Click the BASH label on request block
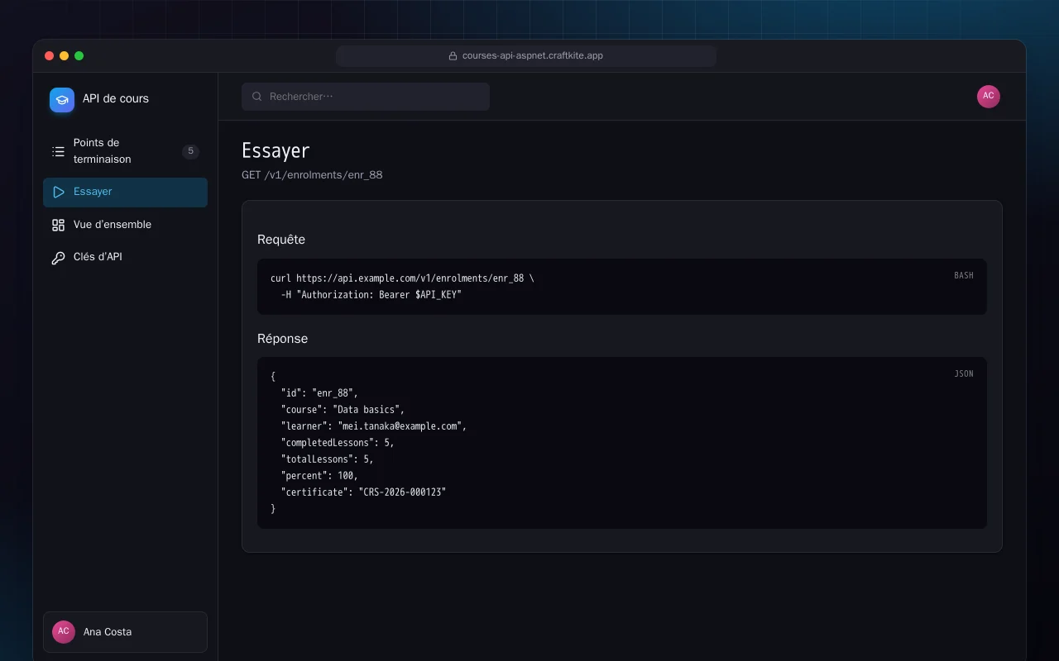The image size is (1059, 661). (x=964, y=275)
